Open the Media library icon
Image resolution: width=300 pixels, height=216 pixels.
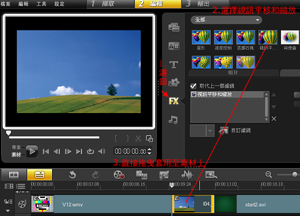174,28
